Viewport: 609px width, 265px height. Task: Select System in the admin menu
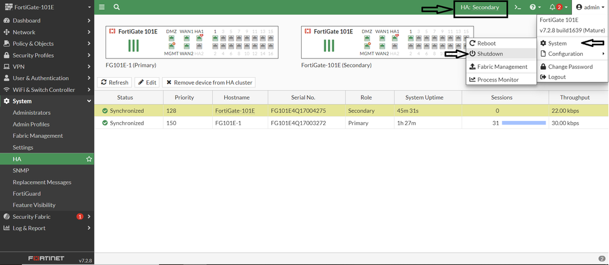(572, 43)
